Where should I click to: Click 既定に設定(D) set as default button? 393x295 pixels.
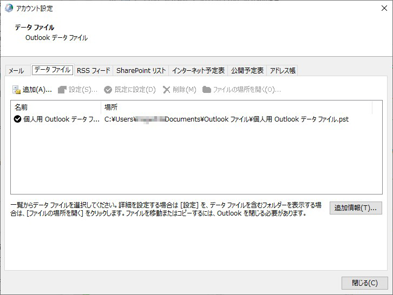click(x=130, y=90)
